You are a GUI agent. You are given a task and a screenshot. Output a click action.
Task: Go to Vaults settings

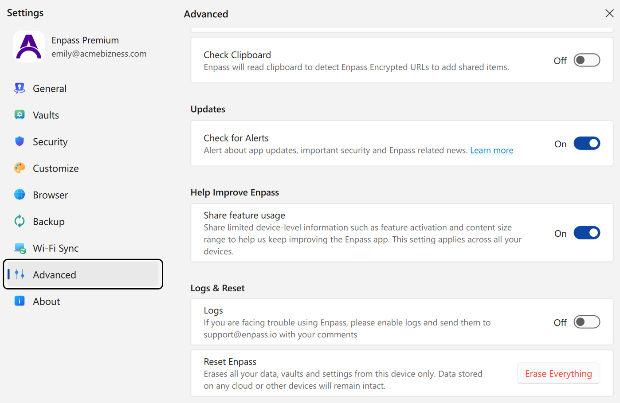click(x=83, y=115)
